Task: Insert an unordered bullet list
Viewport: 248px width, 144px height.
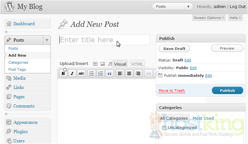Action: [92, 74]
